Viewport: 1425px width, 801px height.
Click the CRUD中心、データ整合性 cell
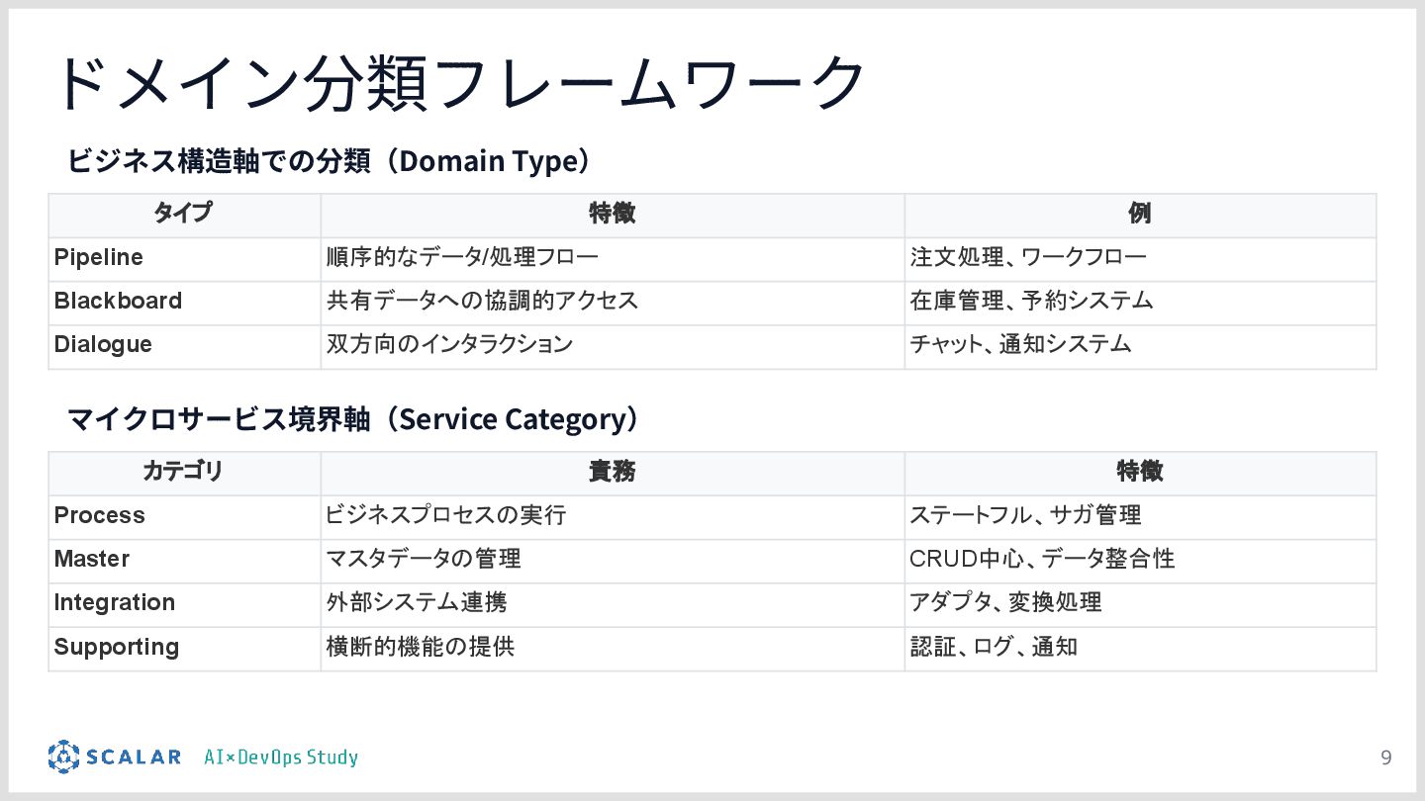[x=1140, y=560]
